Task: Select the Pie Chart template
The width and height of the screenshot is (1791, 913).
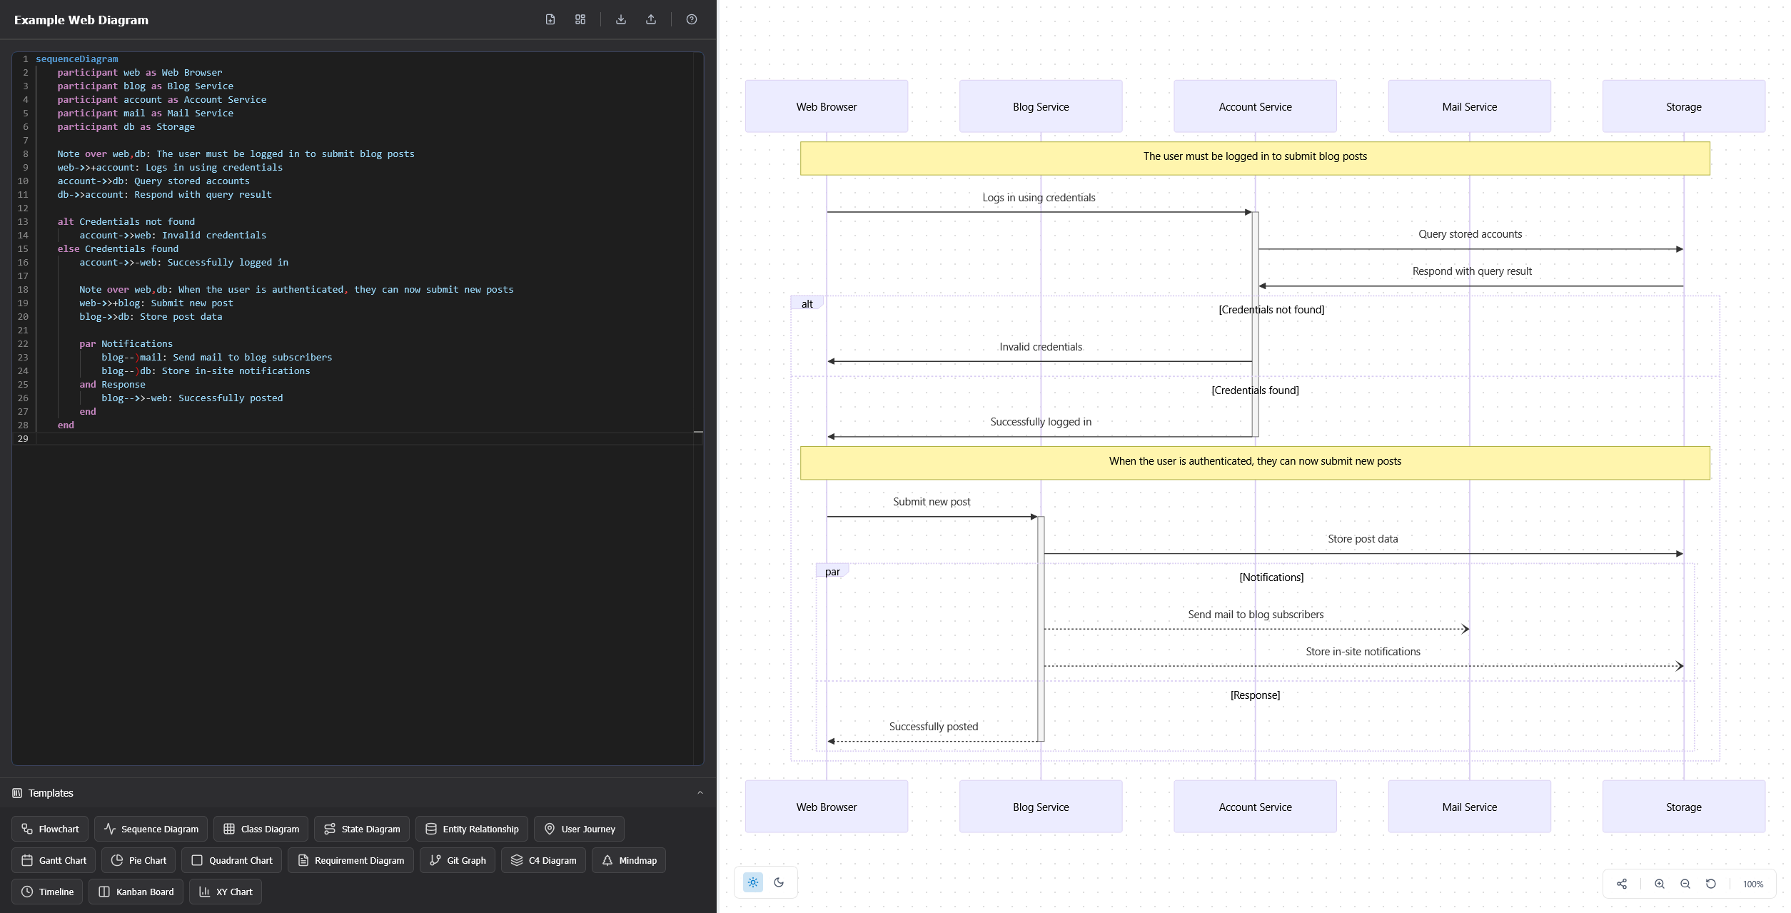Action: coord(138,860)
